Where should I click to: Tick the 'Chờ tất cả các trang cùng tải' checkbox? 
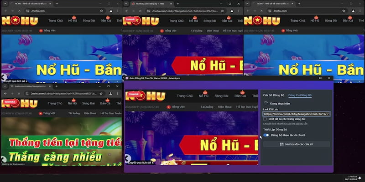[265, 119]
